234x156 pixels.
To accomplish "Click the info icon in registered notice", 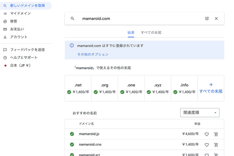I will 72,46.
